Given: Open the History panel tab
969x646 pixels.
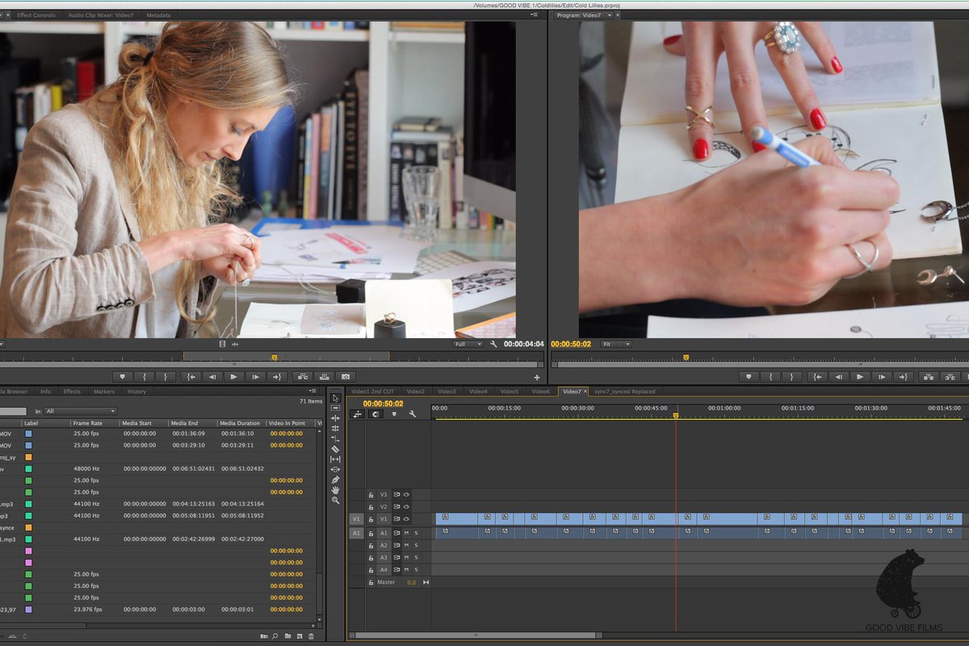Looking at the screenshot, I should coord(136,392).
